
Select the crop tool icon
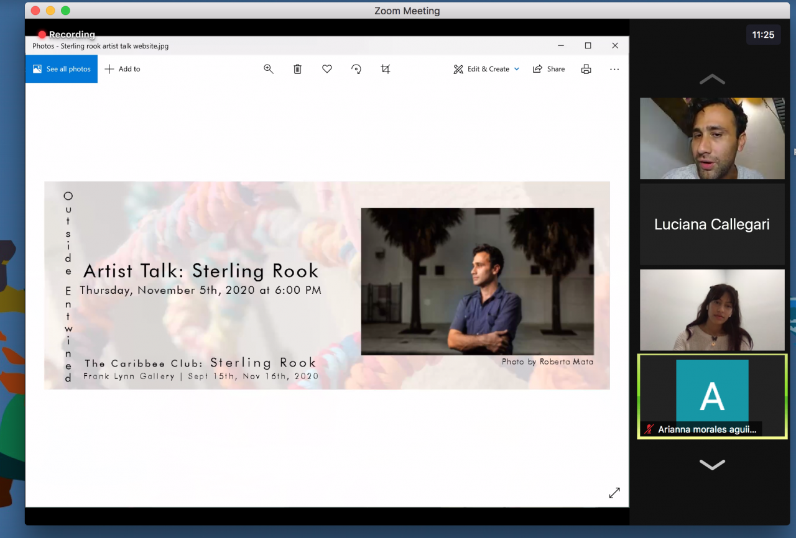point(386,69)
